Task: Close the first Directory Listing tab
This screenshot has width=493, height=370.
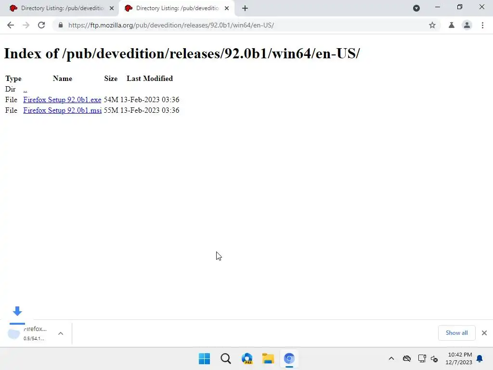Action: tap(112, 8)
